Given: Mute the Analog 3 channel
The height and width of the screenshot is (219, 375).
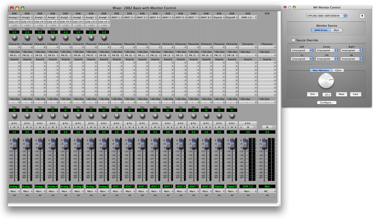Looking at the screenshot, I should click(x=40, y=127).
